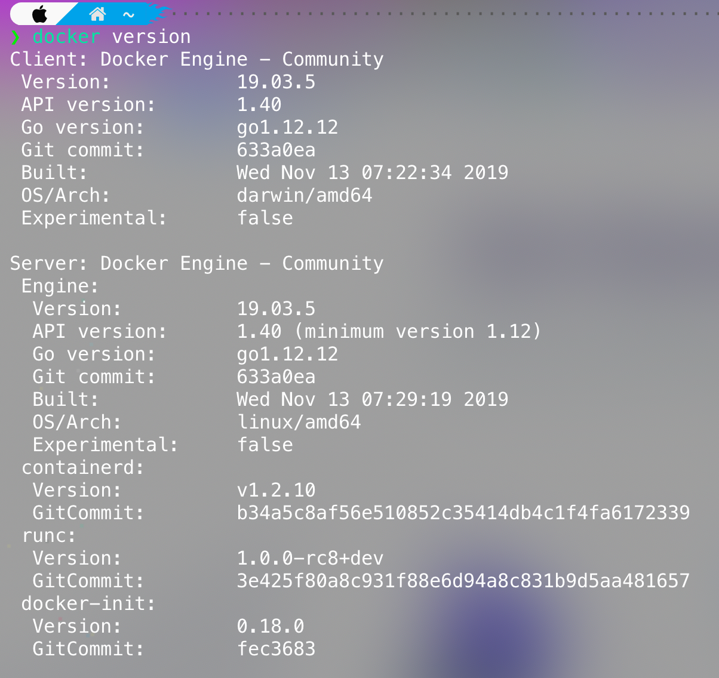Click the "Client: Docker Engine - Community" heading
This screenshot has height=678, width=719.
pos(197,60)
